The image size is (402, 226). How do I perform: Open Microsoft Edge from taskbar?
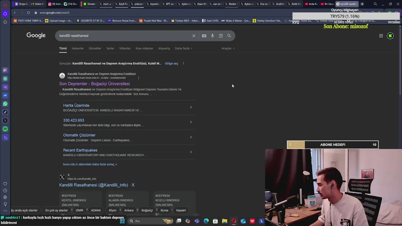(x=206, y=221)
